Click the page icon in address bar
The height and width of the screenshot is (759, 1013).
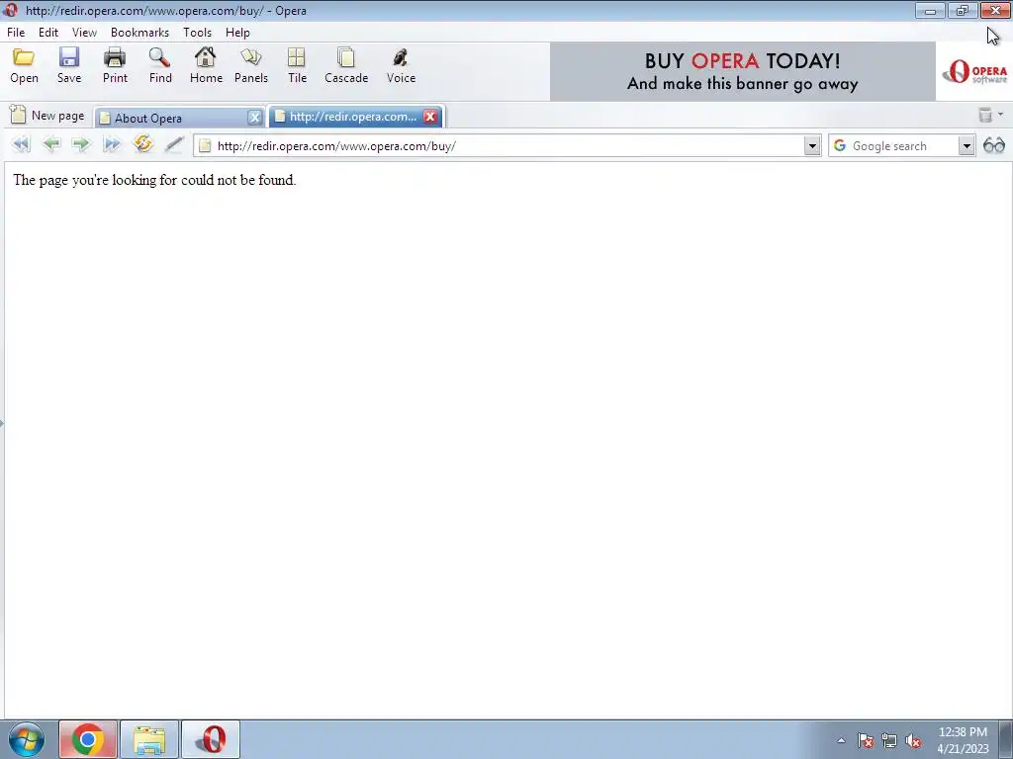tap(205, 146)
